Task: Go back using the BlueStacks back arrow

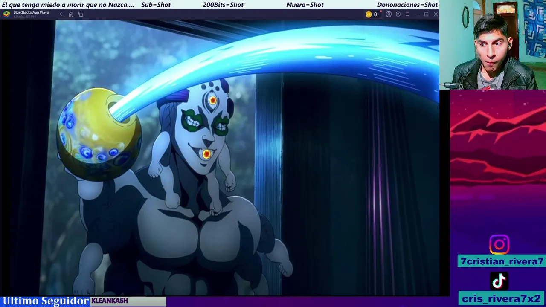Action: point(62,14)
